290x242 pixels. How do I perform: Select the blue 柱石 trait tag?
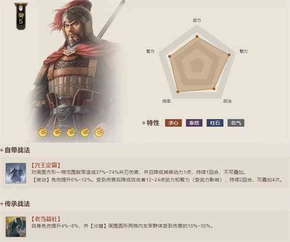215,123
